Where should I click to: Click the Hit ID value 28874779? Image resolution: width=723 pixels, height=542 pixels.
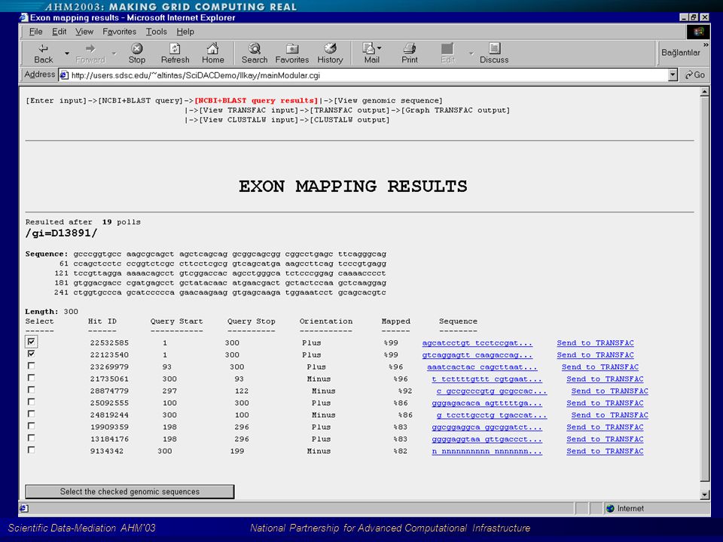point(109,391)
